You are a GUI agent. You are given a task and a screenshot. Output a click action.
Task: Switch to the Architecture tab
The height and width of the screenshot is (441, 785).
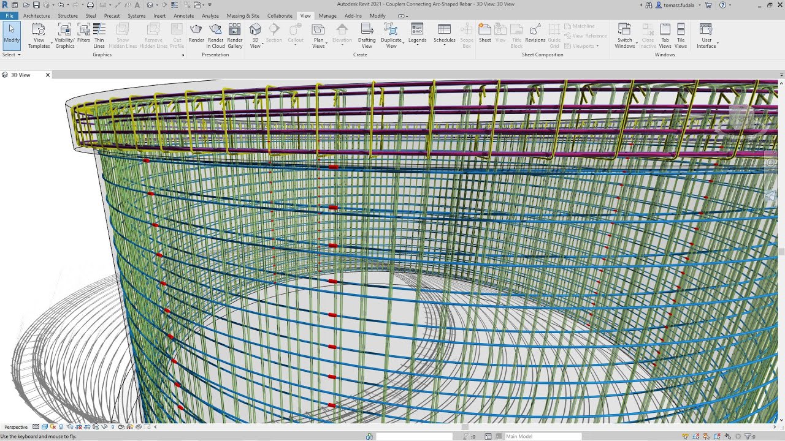pyautogui.click(x=36, y=16)
